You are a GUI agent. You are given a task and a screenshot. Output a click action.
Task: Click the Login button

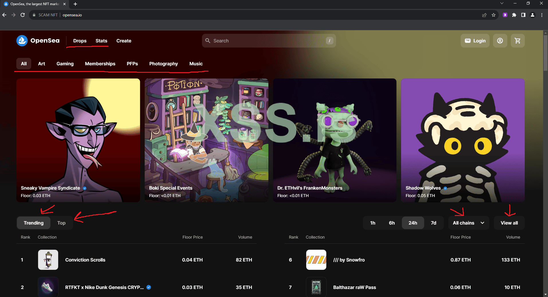point(475,41)
